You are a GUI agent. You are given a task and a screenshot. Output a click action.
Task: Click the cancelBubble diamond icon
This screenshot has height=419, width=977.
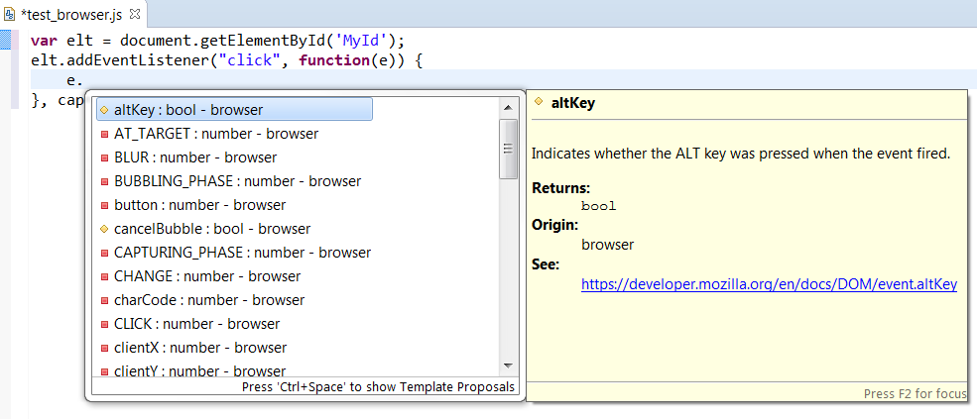pyautogui.click(x=104, y=229)
